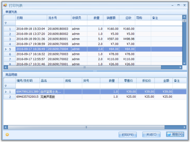Sort the receipt list by the 日期 column header
This screenshot has width=190, height=142.
pos(31,18)
